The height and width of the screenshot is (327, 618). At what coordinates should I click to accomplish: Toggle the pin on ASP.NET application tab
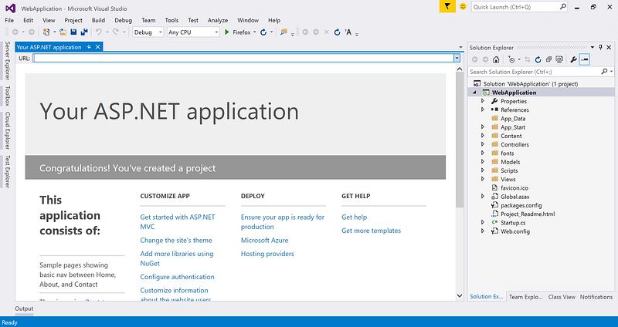(89, 47)
